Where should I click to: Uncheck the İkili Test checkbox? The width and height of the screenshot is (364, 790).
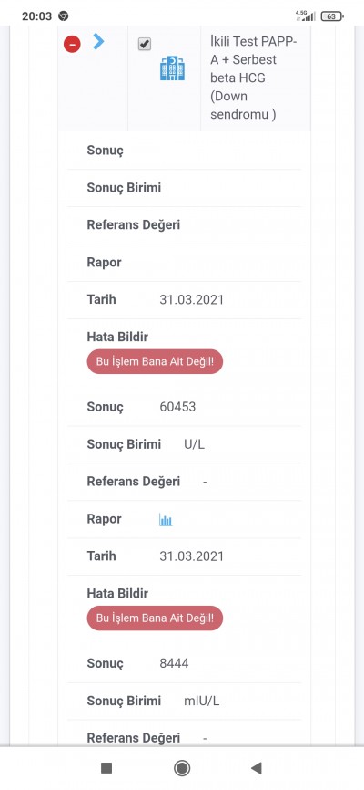coord(145,45)
